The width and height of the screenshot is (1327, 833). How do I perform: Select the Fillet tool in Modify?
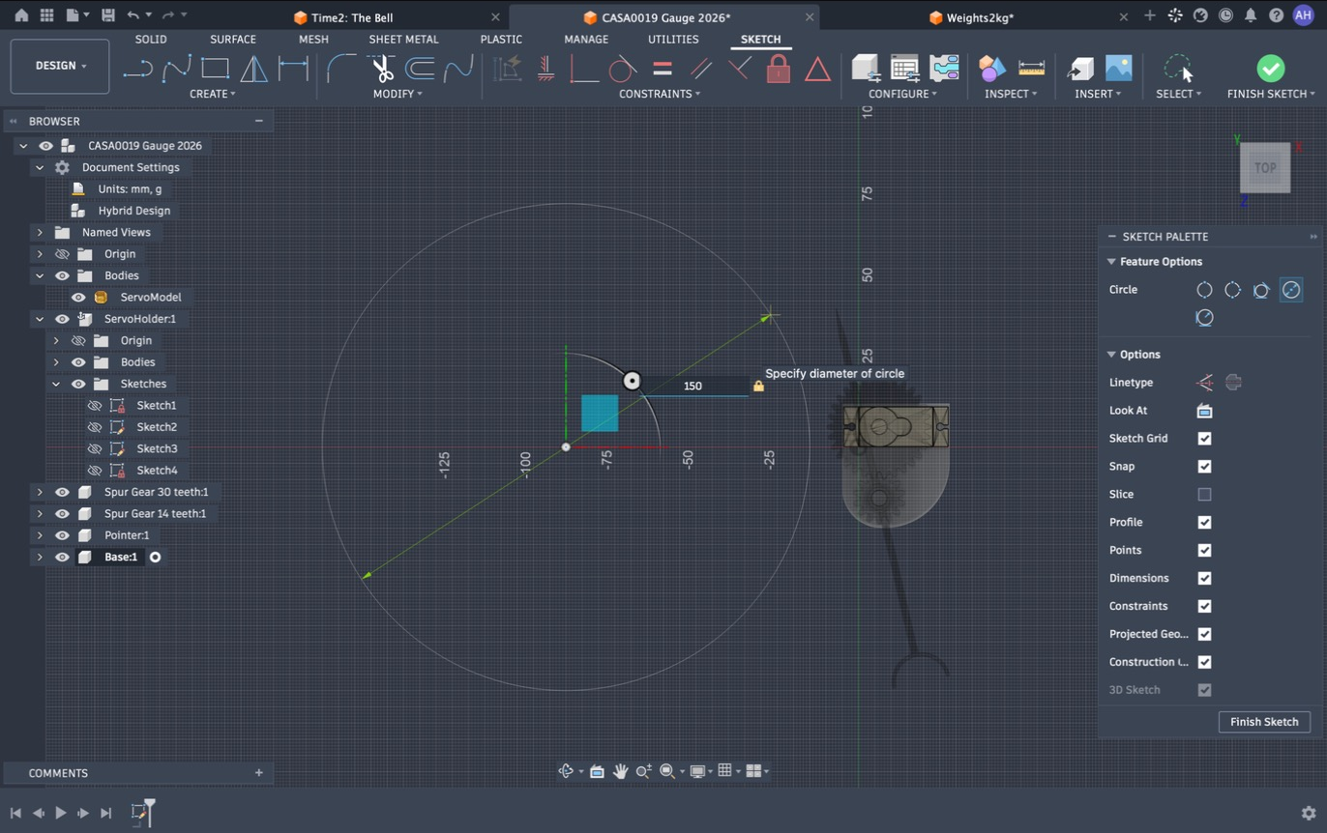341,69
